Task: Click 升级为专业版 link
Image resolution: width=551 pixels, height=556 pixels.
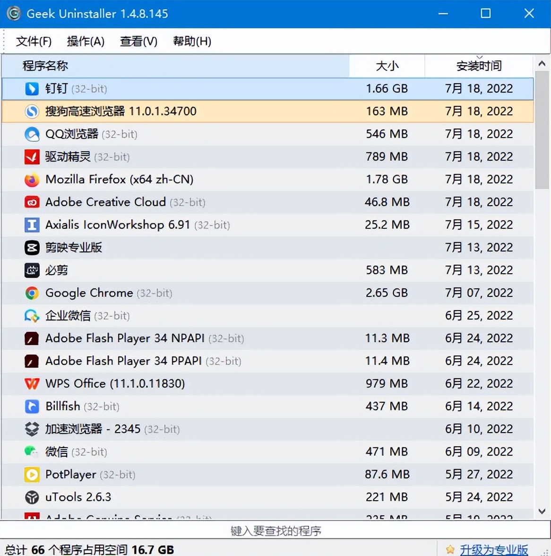Action: (x=494, y=549)
